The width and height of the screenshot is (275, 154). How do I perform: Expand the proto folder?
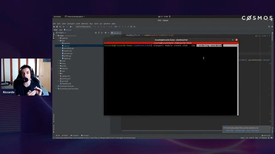[58, 66]
